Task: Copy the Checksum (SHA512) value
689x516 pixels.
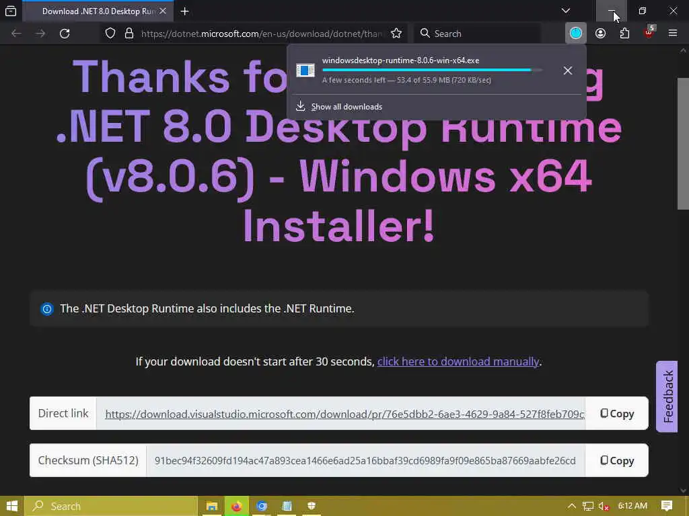Action: (617, 461)
